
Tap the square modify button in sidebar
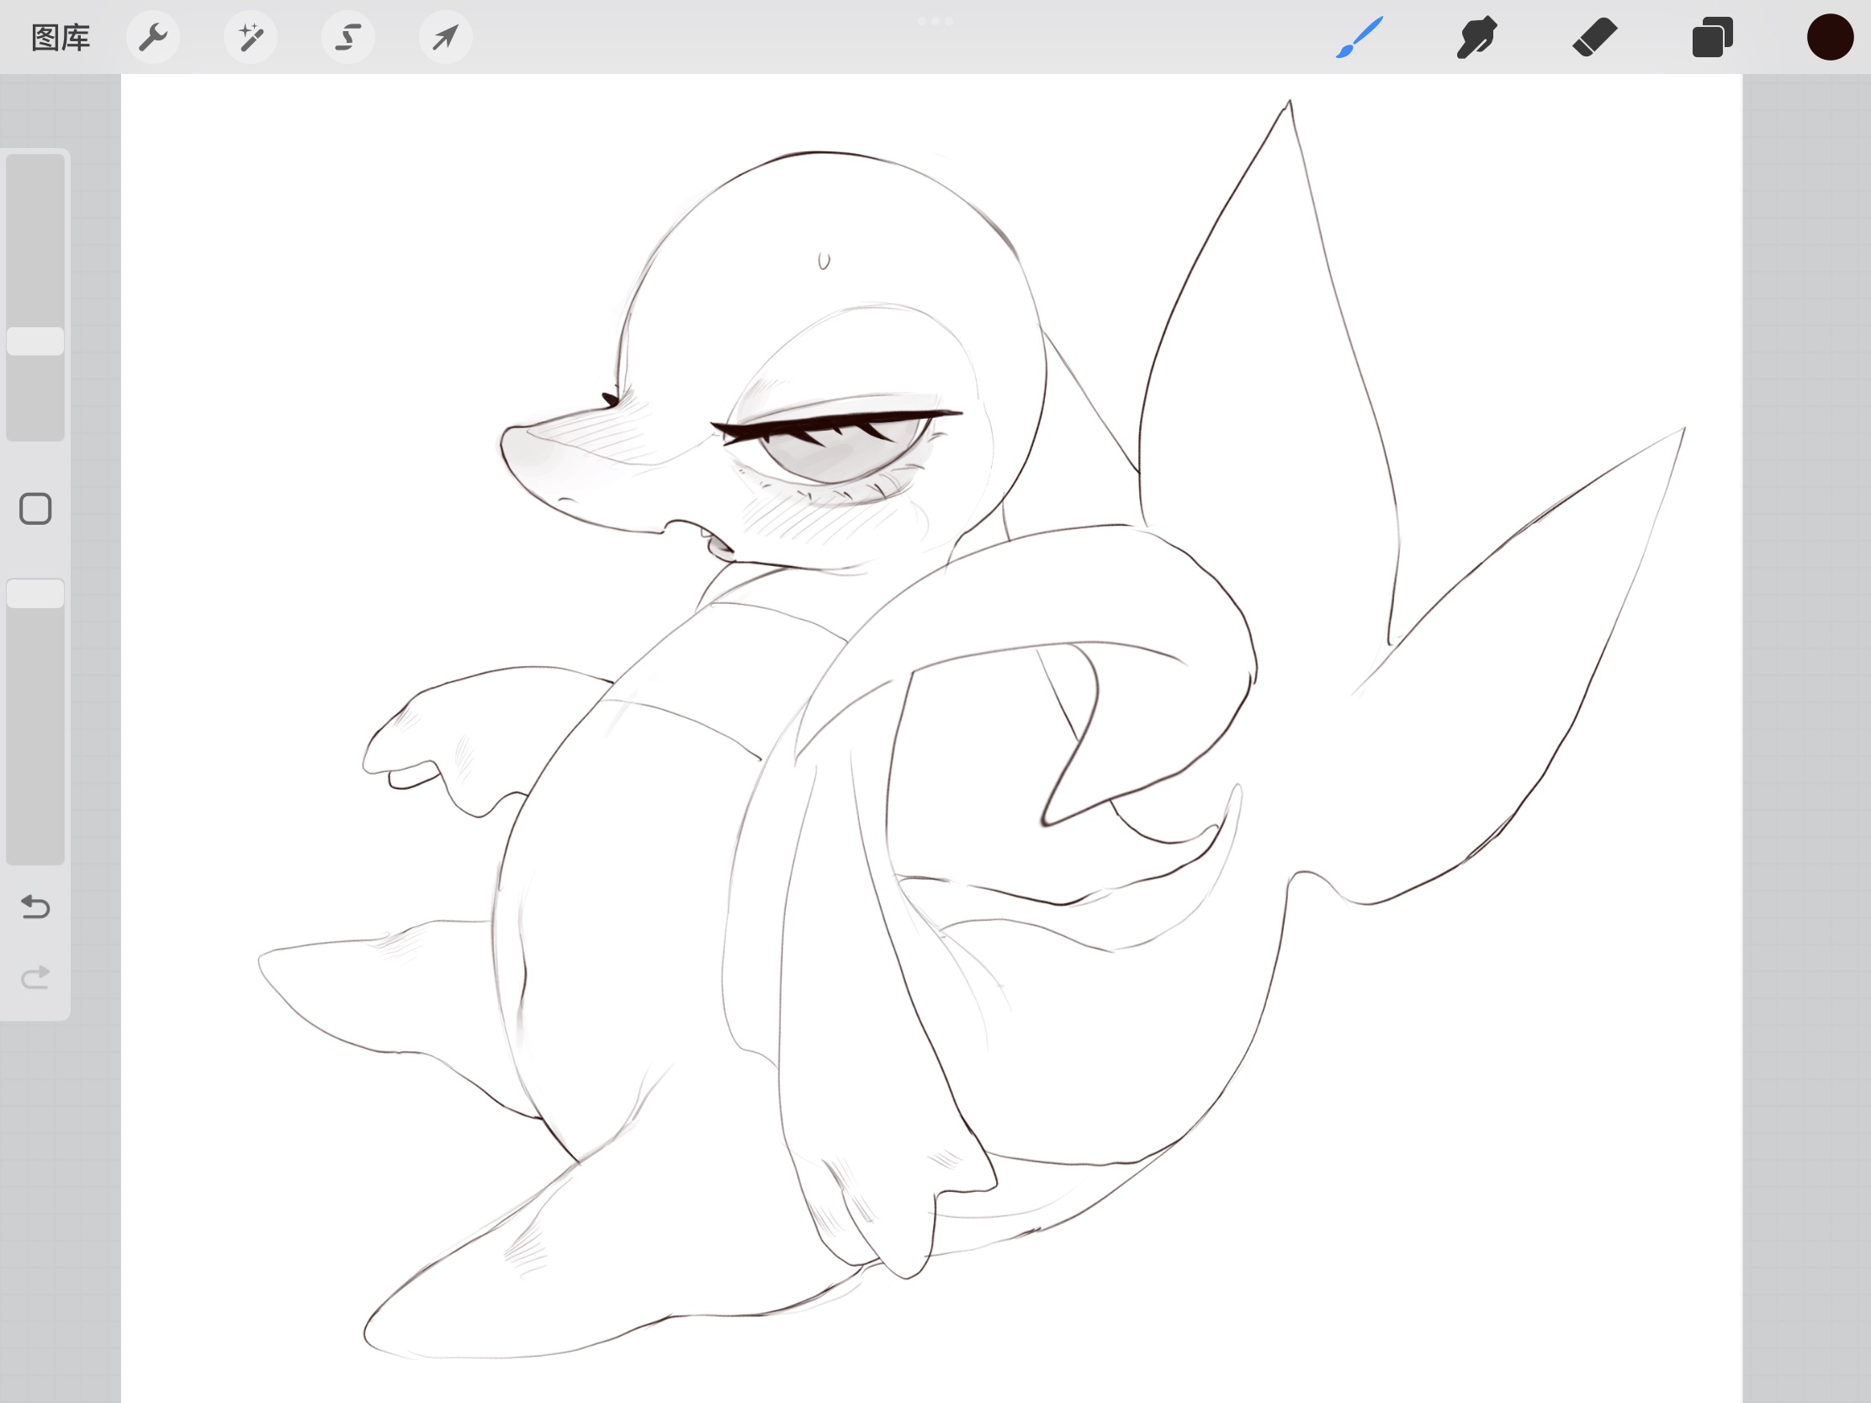point(35,509)
